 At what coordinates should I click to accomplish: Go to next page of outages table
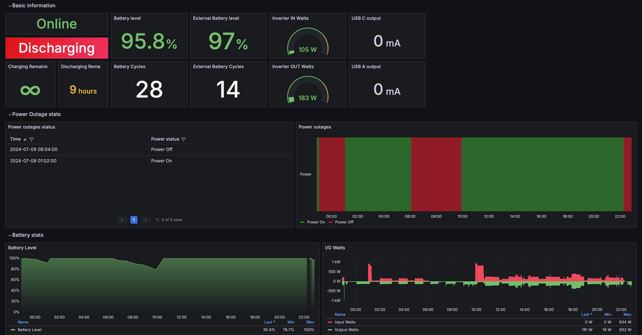tap(146, 220)
